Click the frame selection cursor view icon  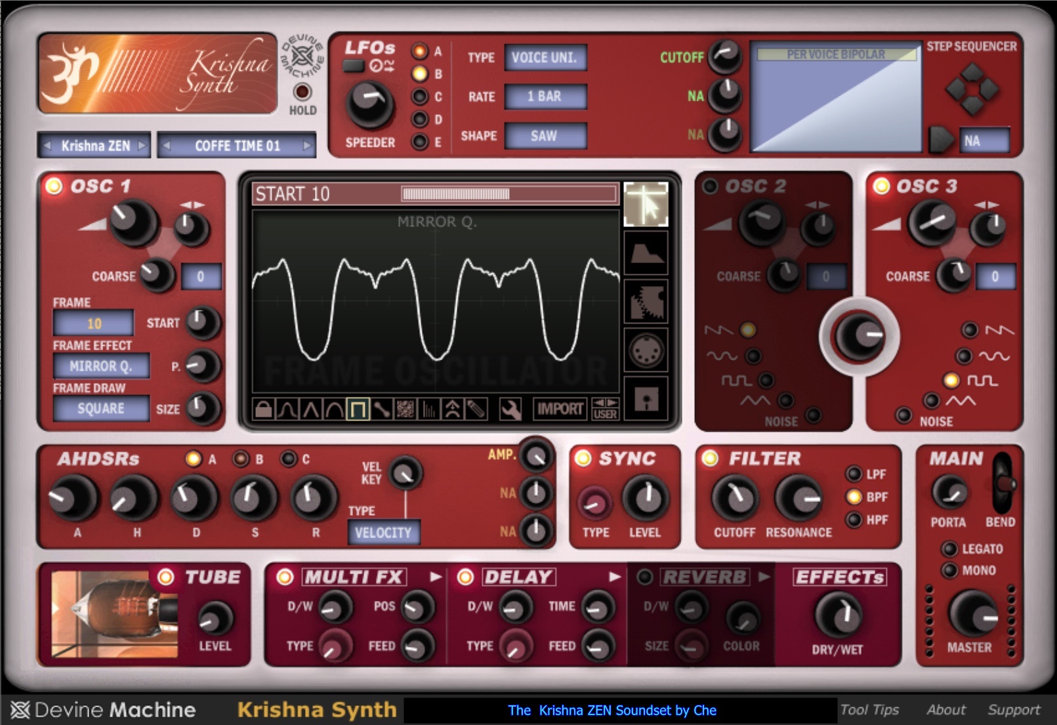646,204
